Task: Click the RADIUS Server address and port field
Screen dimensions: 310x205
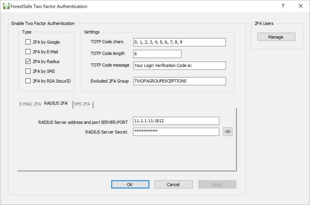Action: tap(176, 121)
